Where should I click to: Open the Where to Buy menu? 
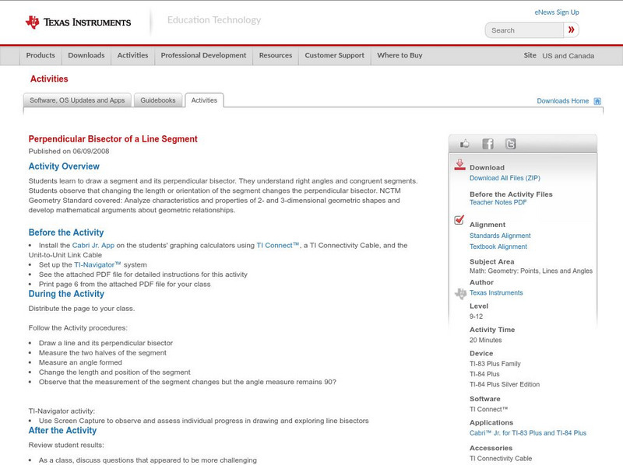pos(399,55)
